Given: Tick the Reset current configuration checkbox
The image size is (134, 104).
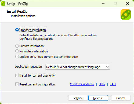Looking at the screenshot, I should pos(17,84).
